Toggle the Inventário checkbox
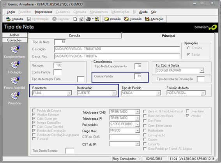 point(187,111)
